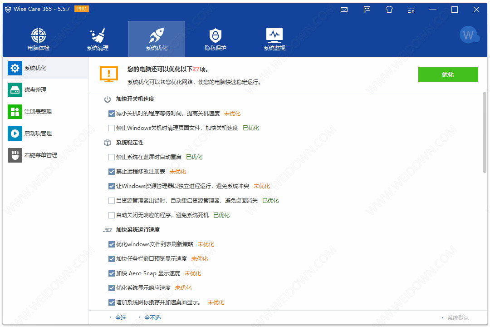The width and height of the screenshot is (490, 327).
Task: Click the mail envelope icon in title bar
Action: [344, 10]
